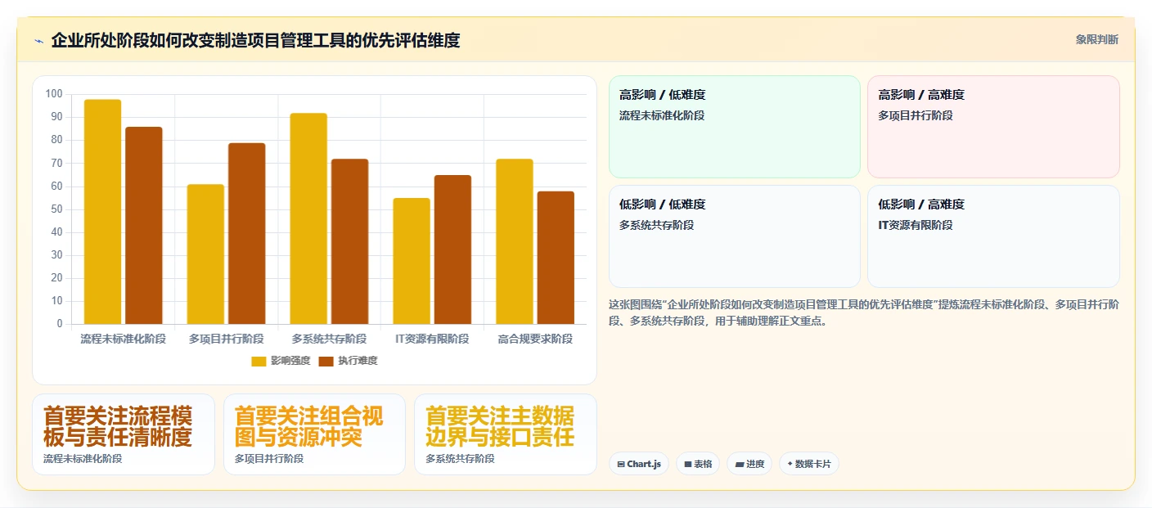Viewport: 1152px width, 508px height.
Task: Click the 100 y-axis value
Action: click(54, 94)
